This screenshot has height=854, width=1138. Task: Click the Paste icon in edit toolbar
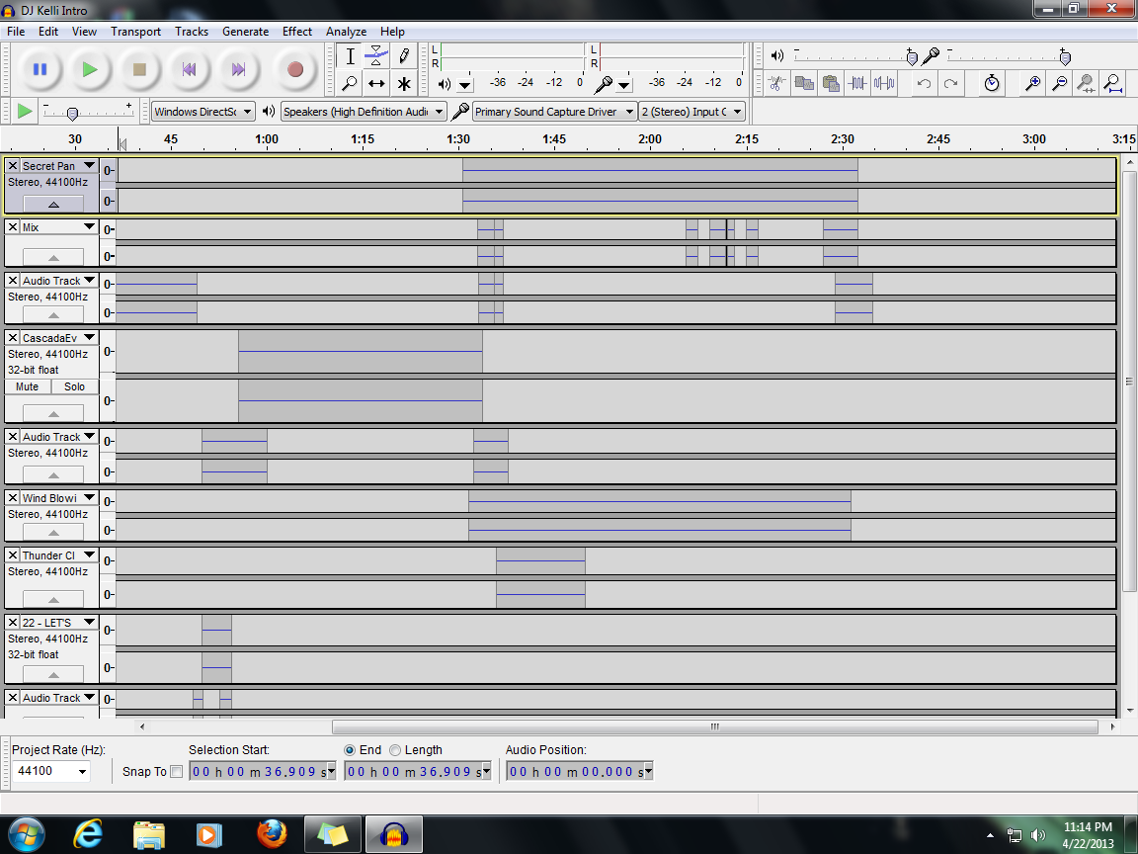pyautogui.click(x=831, y=83)
